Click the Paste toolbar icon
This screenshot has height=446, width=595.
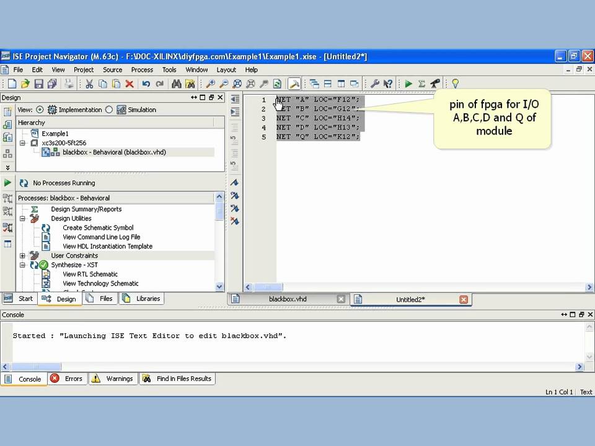click(116, 84)
